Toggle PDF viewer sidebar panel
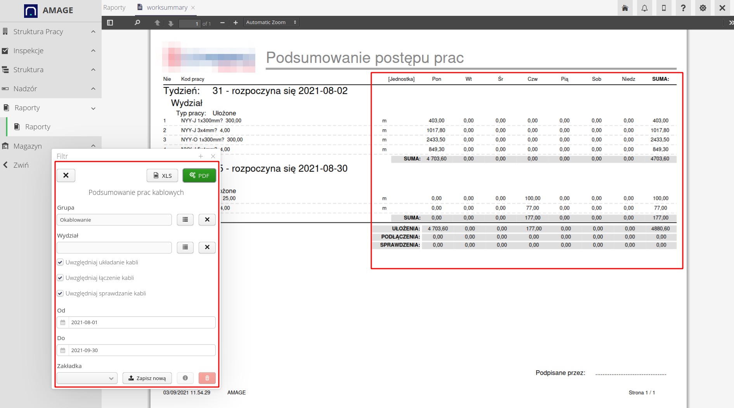The image size is (734, 408). [110, 23]
